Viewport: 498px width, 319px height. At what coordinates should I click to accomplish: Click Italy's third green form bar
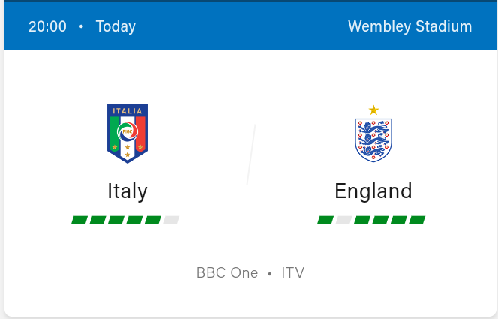tap(116, 220)
